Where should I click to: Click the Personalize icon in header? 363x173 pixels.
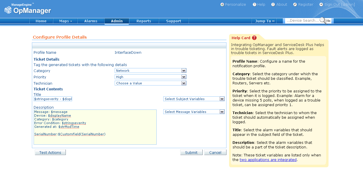(x=222, y=5)
